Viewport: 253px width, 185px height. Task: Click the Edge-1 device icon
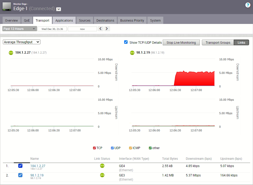[x=7, y=7]
